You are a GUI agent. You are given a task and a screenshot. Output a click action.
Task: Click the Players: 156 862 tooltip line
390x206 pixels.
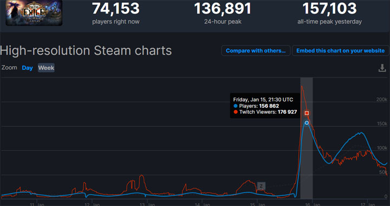point(256,106)
